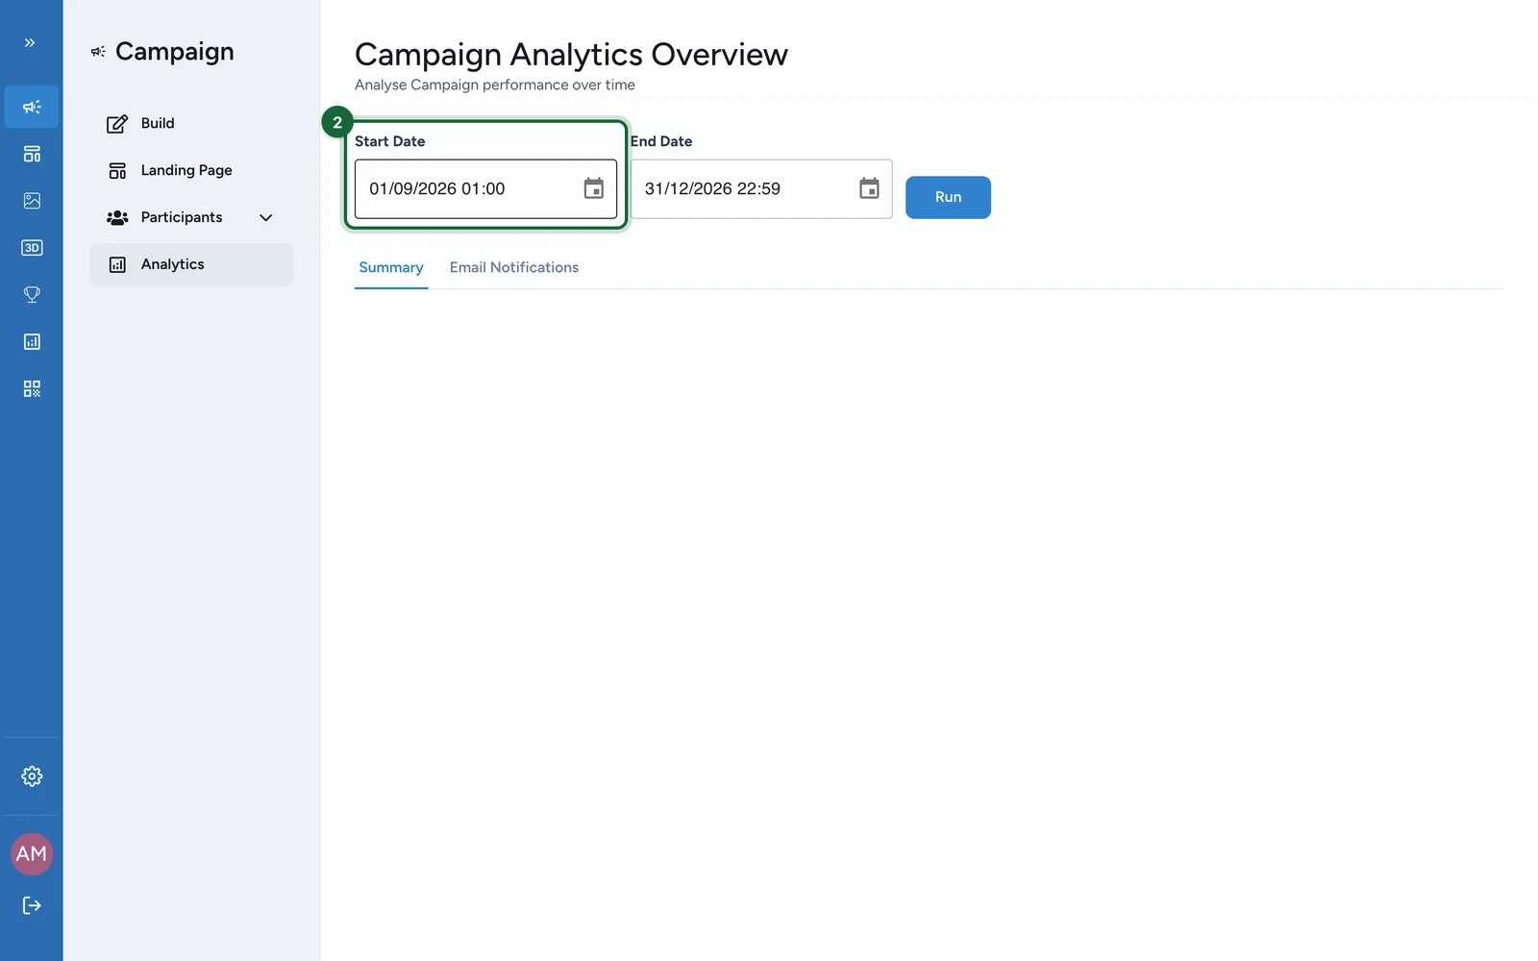
Task: Click the Campaign Analytics Overview heading
Action: click(x=571, y=55)
